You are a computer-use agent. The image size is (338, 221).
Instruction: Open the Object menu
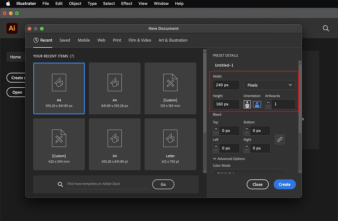click(75, 3)
